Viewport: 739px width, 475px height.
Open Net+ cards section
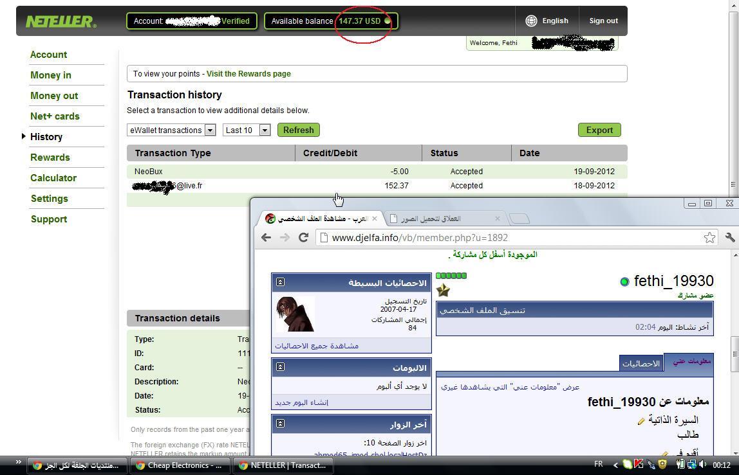(55, 116)
